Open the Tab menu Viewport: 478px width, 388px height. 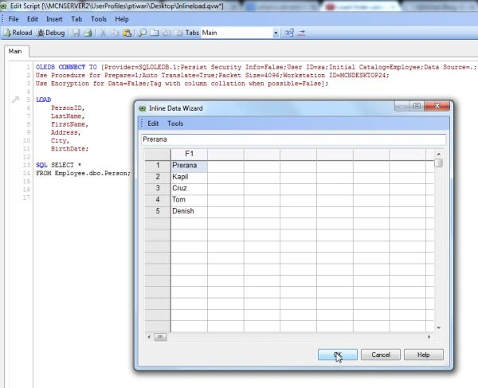coord(76,19)
